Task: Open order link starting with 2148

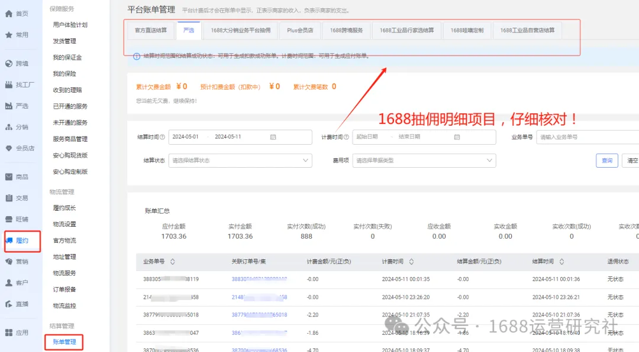Action: [x=259, y=297]
